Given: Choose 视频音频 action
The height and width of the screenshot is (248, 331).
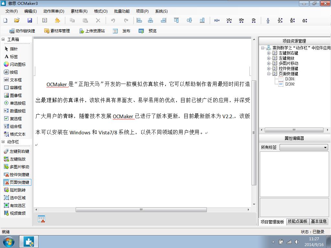Looking at the screenshot, I should (x=15, y=213).
